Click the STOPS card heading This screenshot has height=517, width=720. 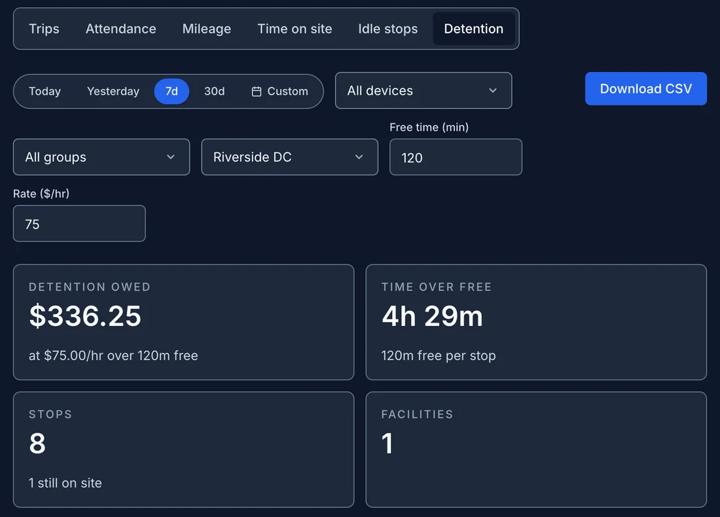pos(50,414)
